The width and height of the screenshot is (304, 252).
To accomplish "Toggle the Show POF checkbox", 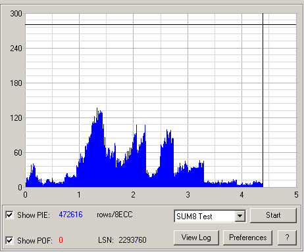I will tap(9, 241).
